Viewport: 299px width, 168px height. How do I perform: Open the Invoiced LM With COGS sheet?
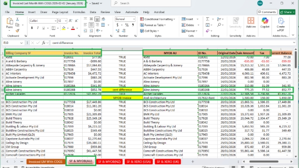[x=45, y=162]
